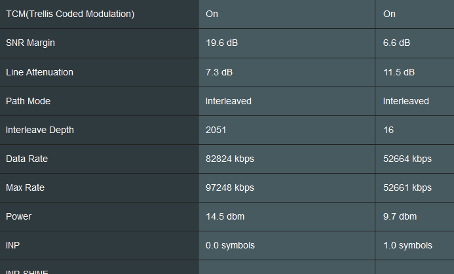Select the Power row label
454x274 pixels.
(18, 217)
